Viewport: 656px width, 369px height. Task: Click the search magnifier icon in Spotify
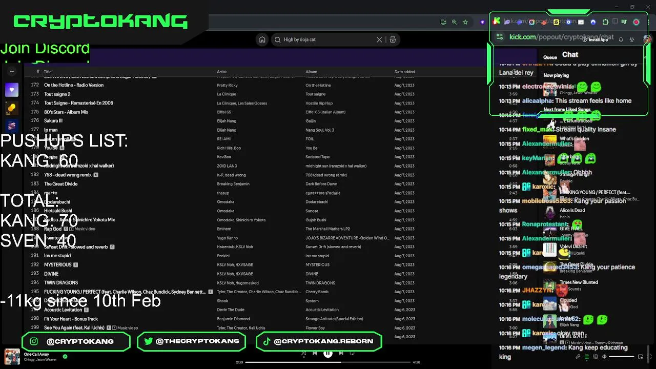(x=277, y=39)
